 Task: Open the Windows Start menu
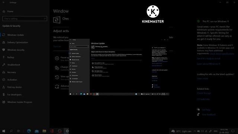pyautogui.click(x=4, y=131)
